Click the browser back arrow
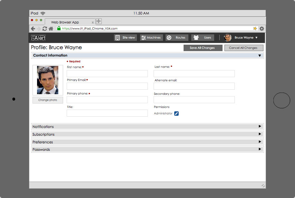The height and width of the screenshot is (198, 295). pyautogui.click(x=33, y=29)
